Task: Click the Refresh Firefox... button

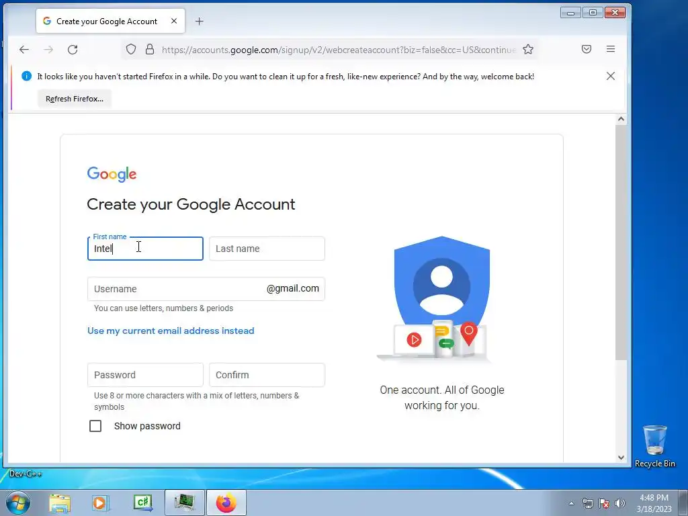Action: [75, 99]
